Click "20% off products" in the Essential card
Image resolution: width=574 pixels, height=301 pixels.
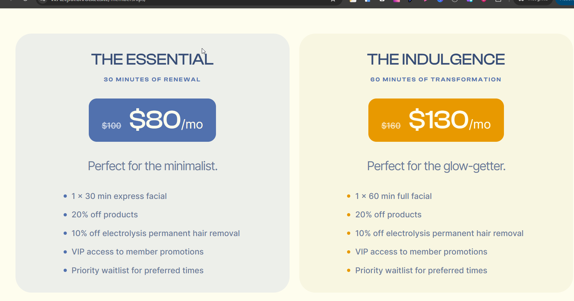[x=105, y=215]
